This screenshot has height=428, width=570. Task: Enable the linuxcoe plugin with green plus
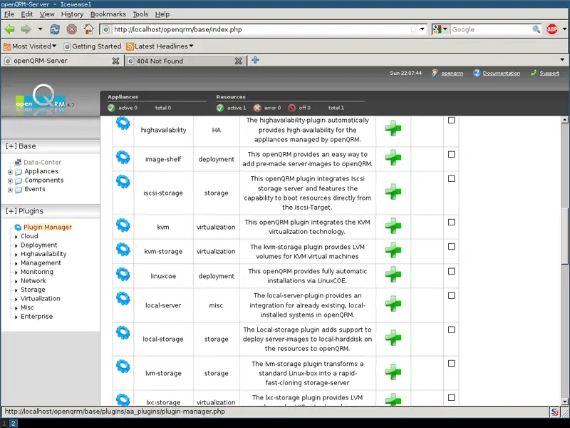click(x=393, y=275)
